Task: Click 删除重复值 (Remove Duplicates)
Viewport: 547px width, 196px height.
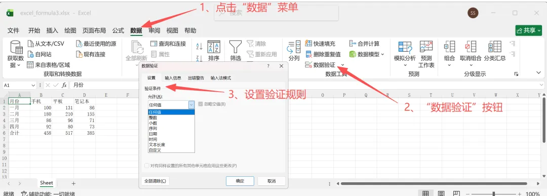Action: pyautogui.click(x=323, y=54)
